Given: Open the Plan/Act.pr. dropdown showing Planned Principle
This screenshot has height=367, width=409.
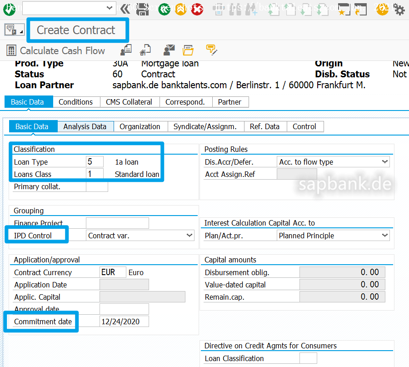Looking at the screenshot, I should [384, 236].
